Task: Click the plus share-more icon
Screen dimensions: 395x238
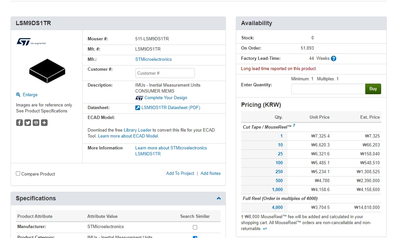Action: (x=44, y=123)
